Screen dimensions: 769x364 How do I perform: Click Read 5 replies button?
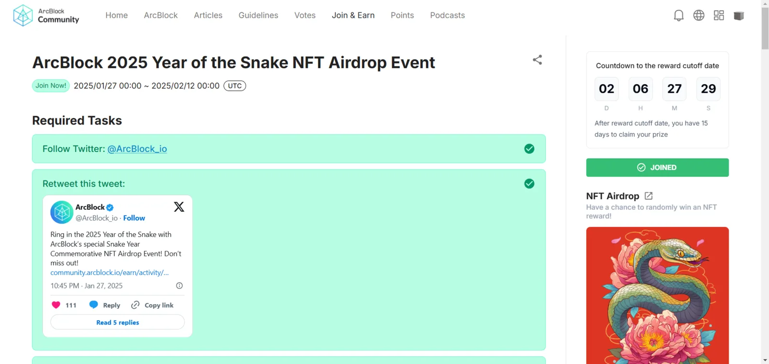pyautogui.click(x=118, y=322)
